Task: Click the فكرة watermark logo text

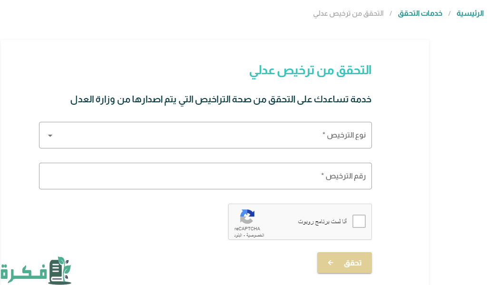Action: [24, 273]
